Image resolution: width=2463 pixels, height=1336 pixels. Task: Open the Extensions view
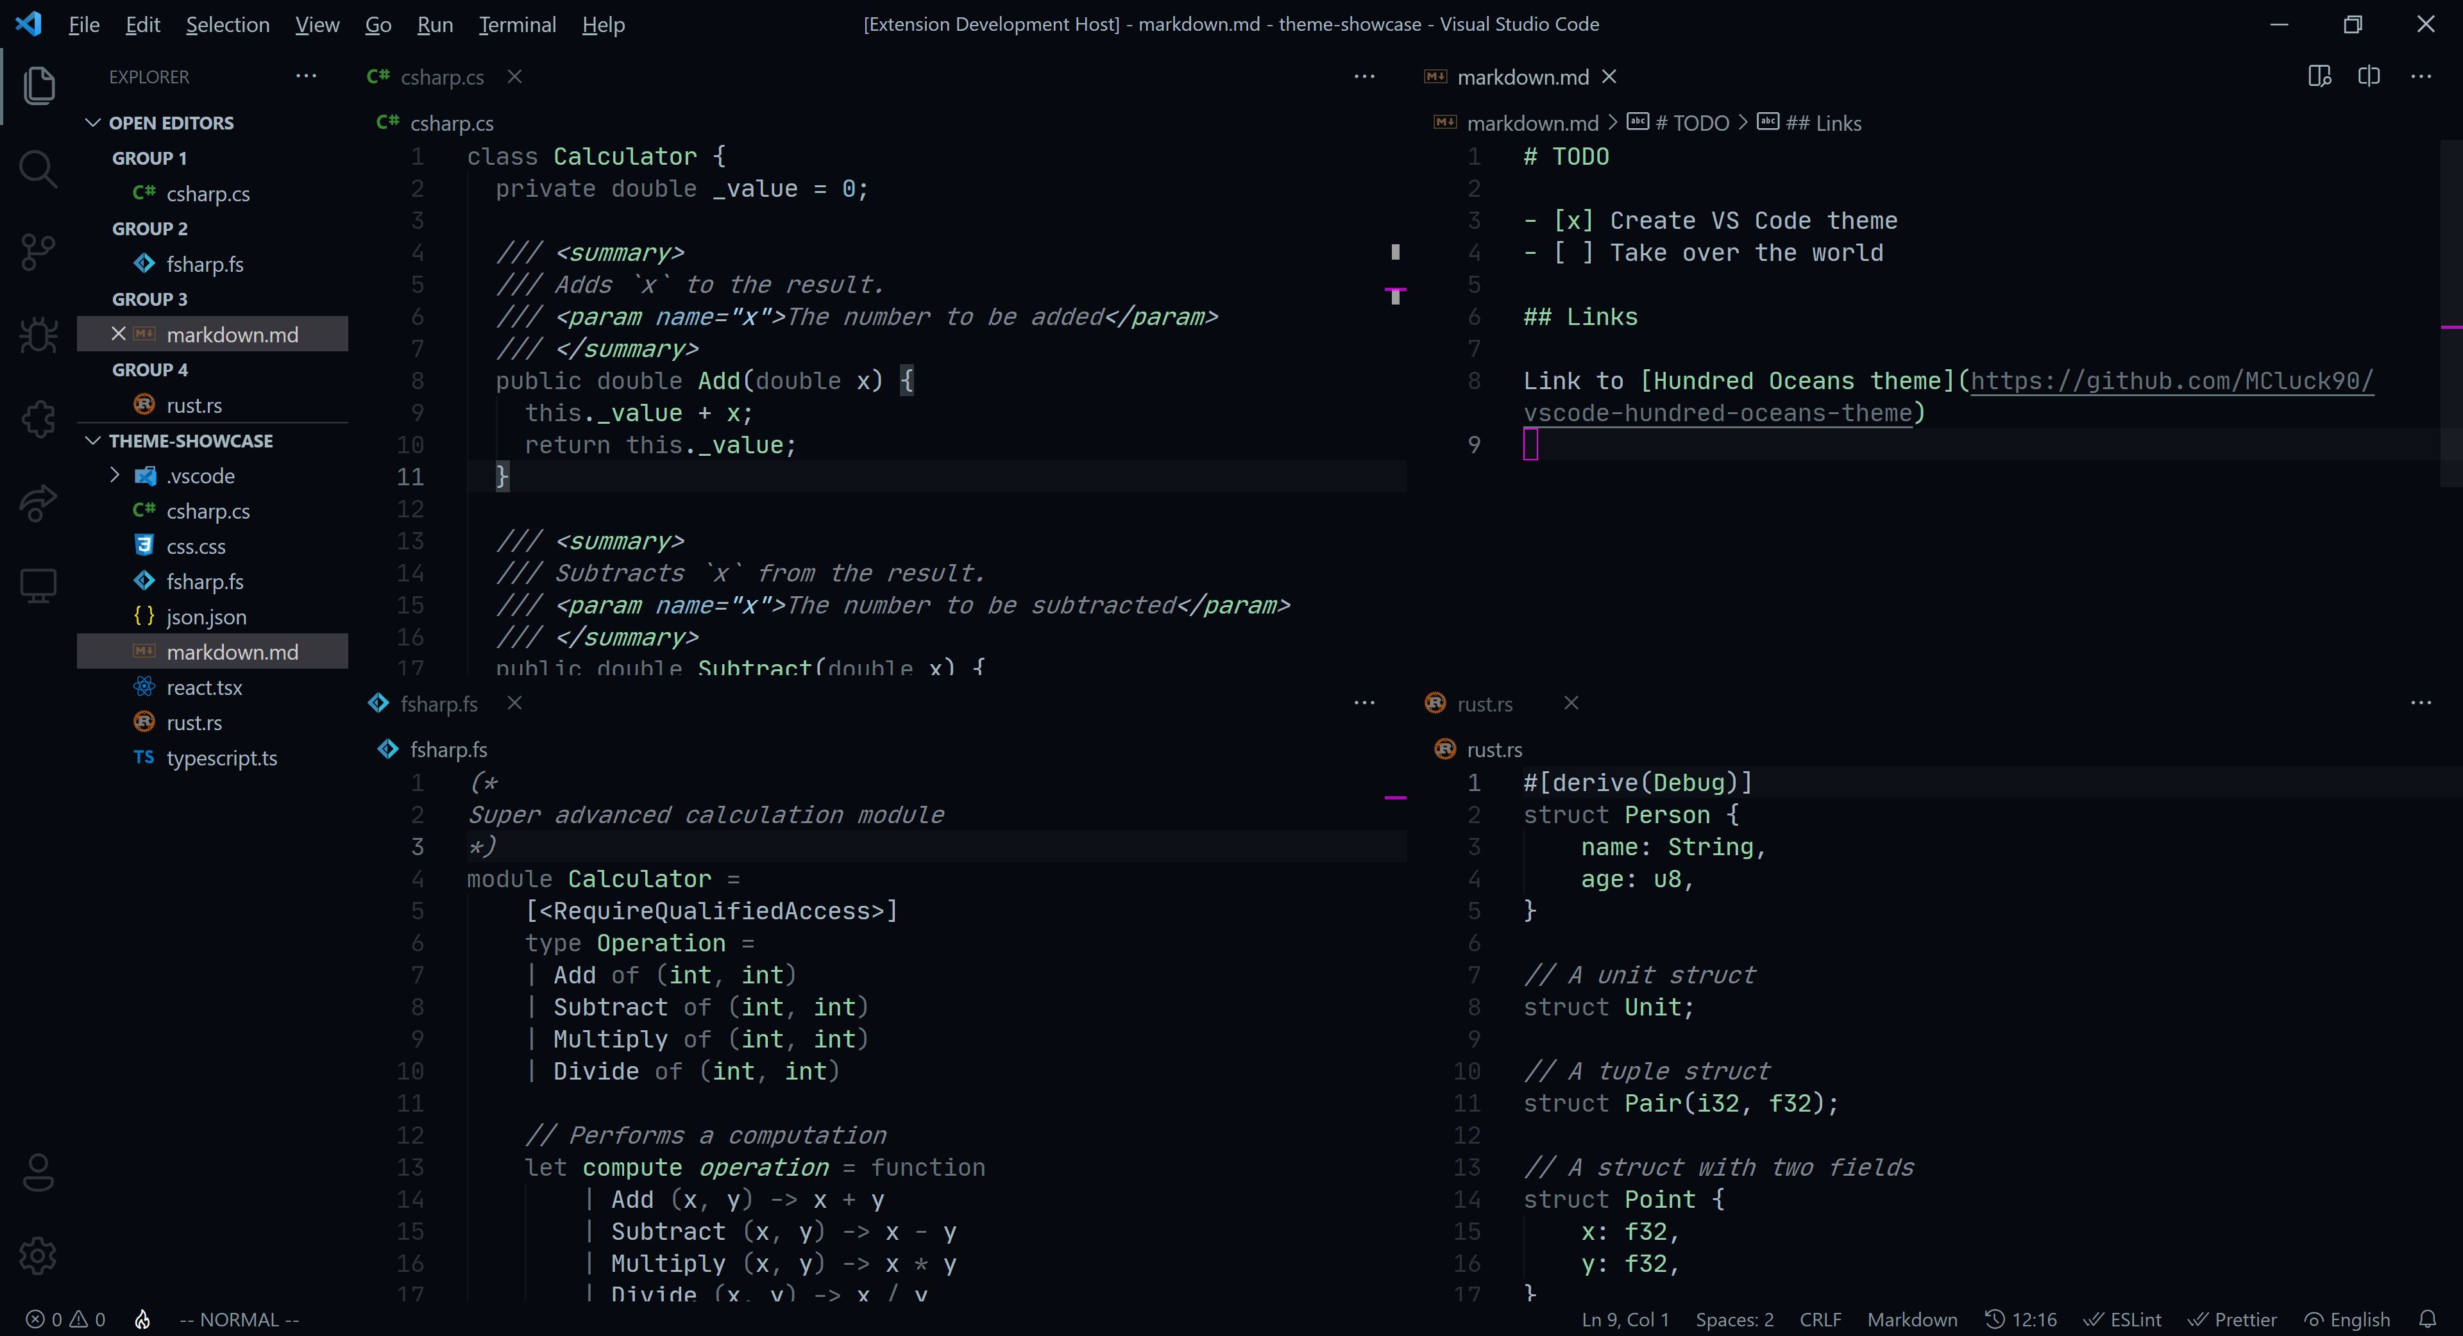[38, 419]
